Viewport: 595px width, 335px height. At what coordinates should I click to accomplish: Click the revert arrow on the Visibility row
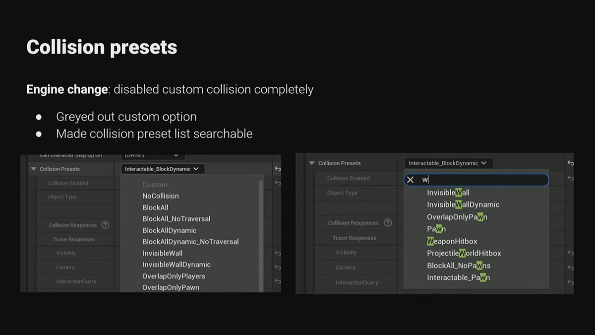pyautogui.click(x=277, y=253)
